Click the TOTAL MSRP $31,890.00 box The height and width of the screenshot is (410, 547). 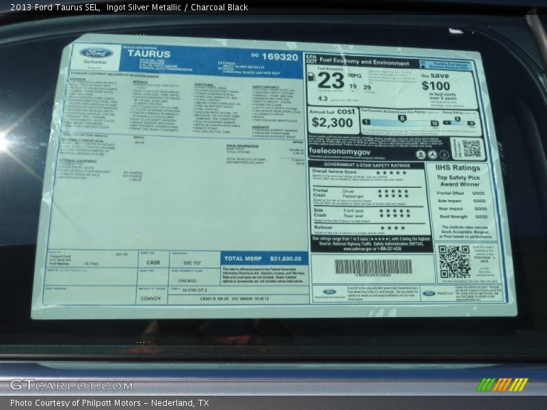(264, 258)
